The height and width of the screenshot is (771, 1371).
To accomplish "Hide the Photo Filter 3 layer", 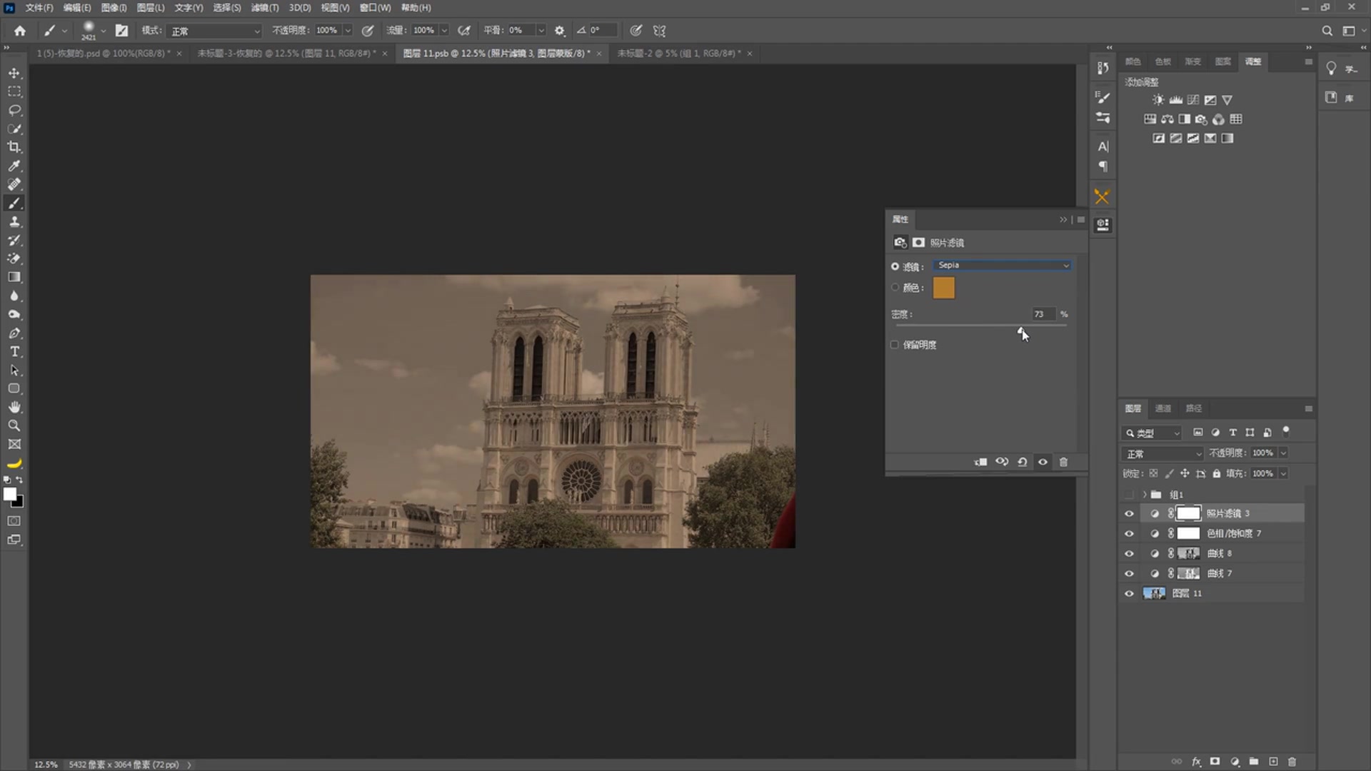I will pyautogui.click(x=1129, y=513).
